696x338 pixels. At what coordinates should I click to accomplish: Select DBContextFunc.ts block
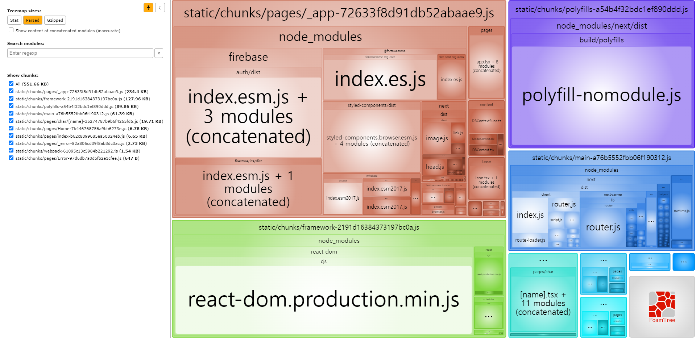[x=486, y=121]
